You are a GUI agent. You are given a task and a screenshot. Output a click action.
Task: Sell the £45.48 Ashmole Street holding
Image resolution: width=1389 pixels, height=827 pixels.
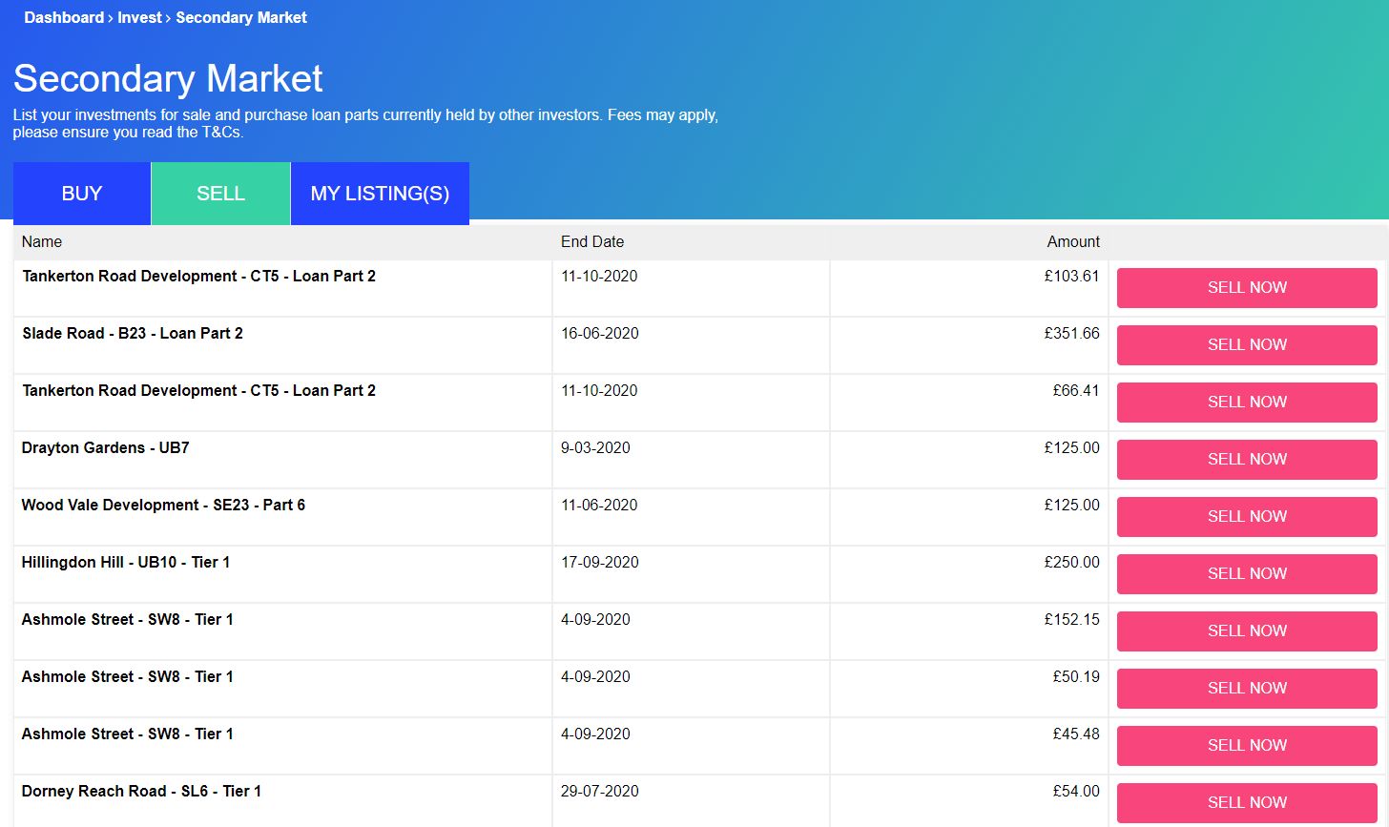point(1247,746)
